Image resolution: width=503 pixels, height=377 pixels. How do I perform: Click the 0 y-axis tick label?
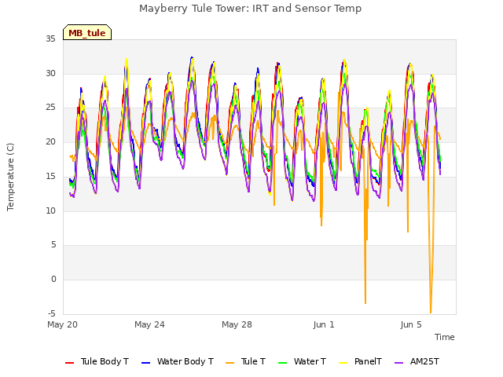tap(53, 280)
